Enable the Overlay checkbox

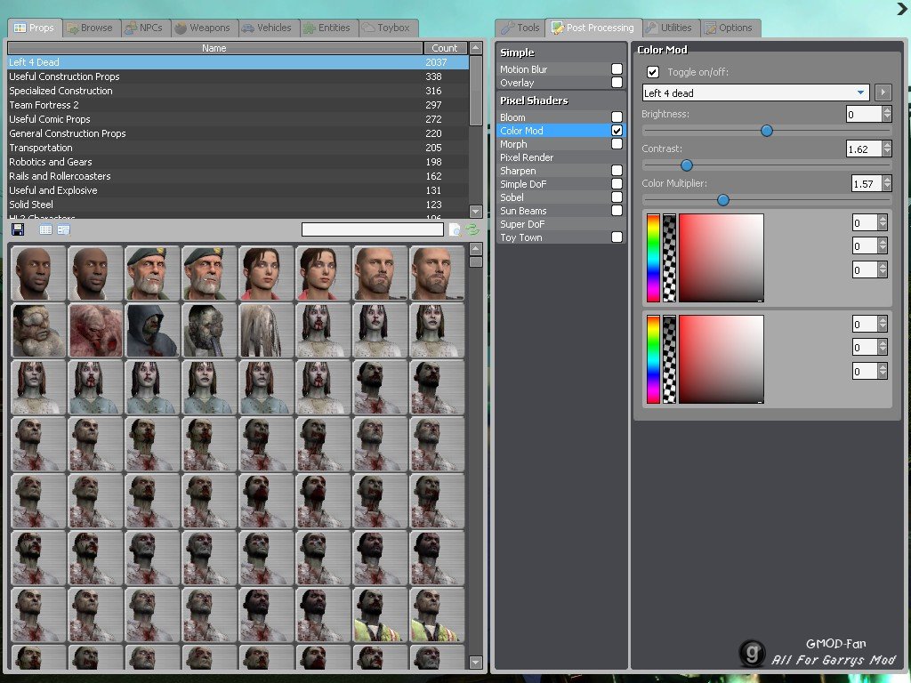[617, 83]
